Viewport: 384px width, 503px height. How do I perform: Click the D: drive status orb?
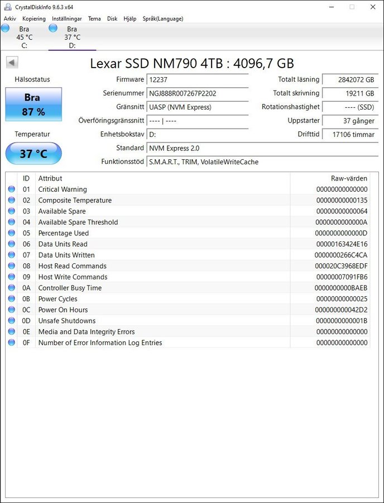53,29
